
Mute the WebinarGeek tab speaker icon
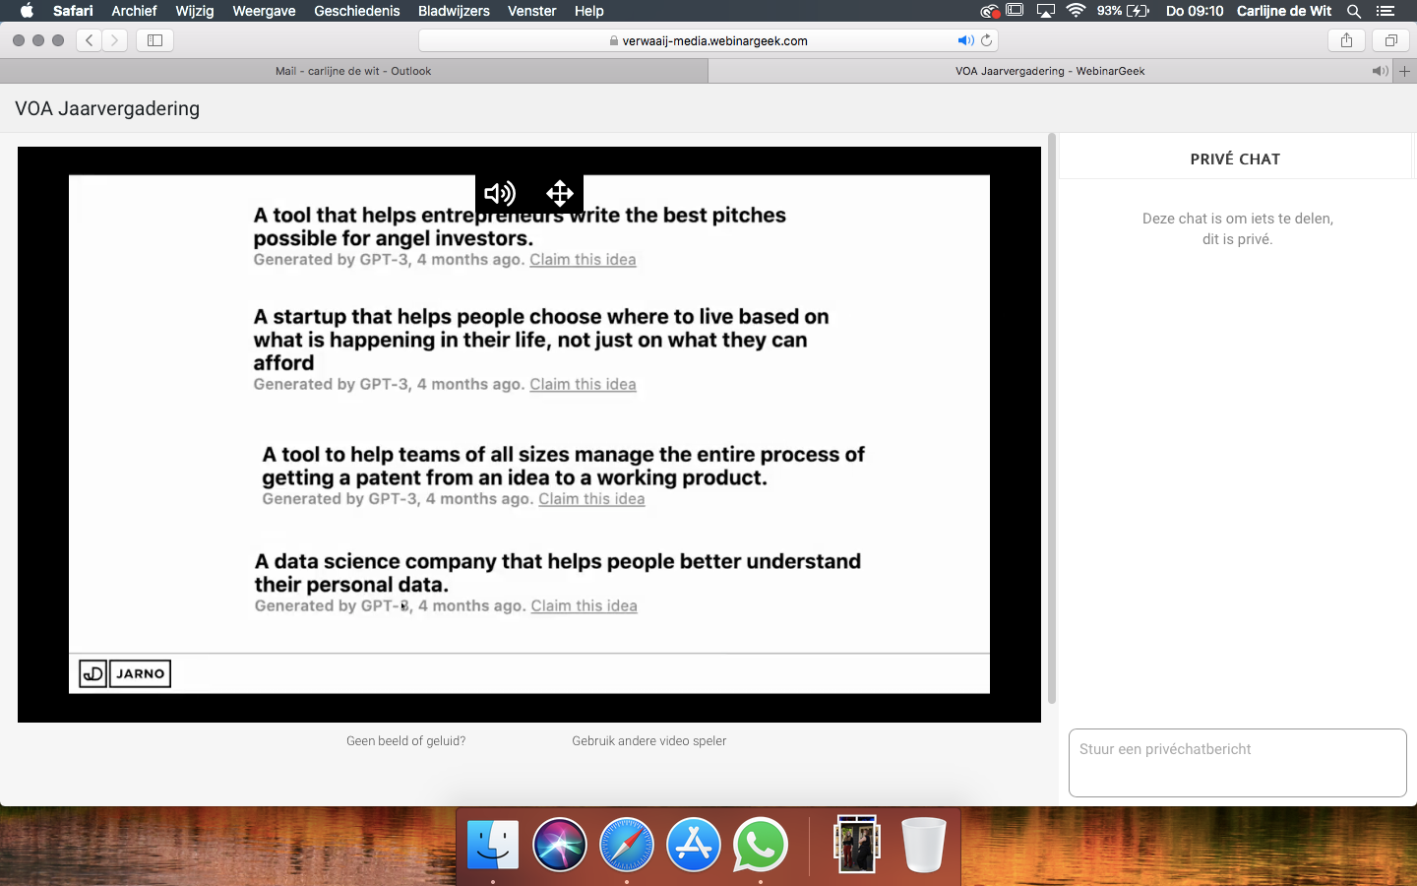tap(1381, 71)
